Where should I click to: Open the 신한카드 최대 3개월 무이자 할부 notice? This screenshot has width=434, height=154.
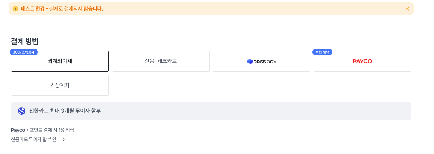65,111
